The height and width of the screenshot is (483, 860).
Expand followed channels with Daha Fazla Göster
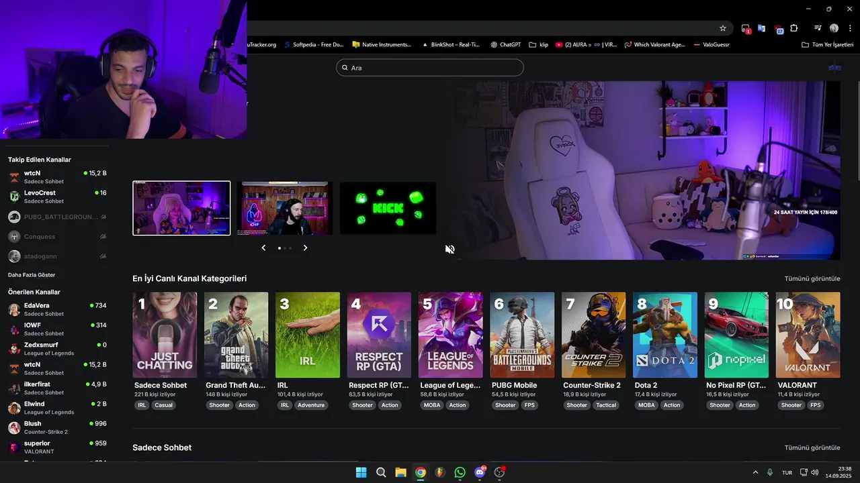[x=32, y=275]
